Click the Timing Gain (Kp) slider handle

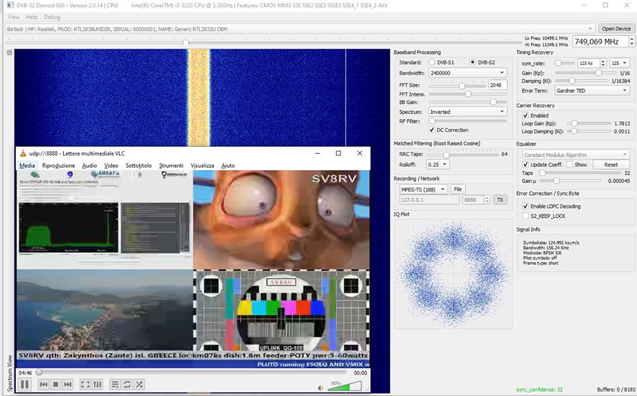pyautogui.click(x=599, y=73)
